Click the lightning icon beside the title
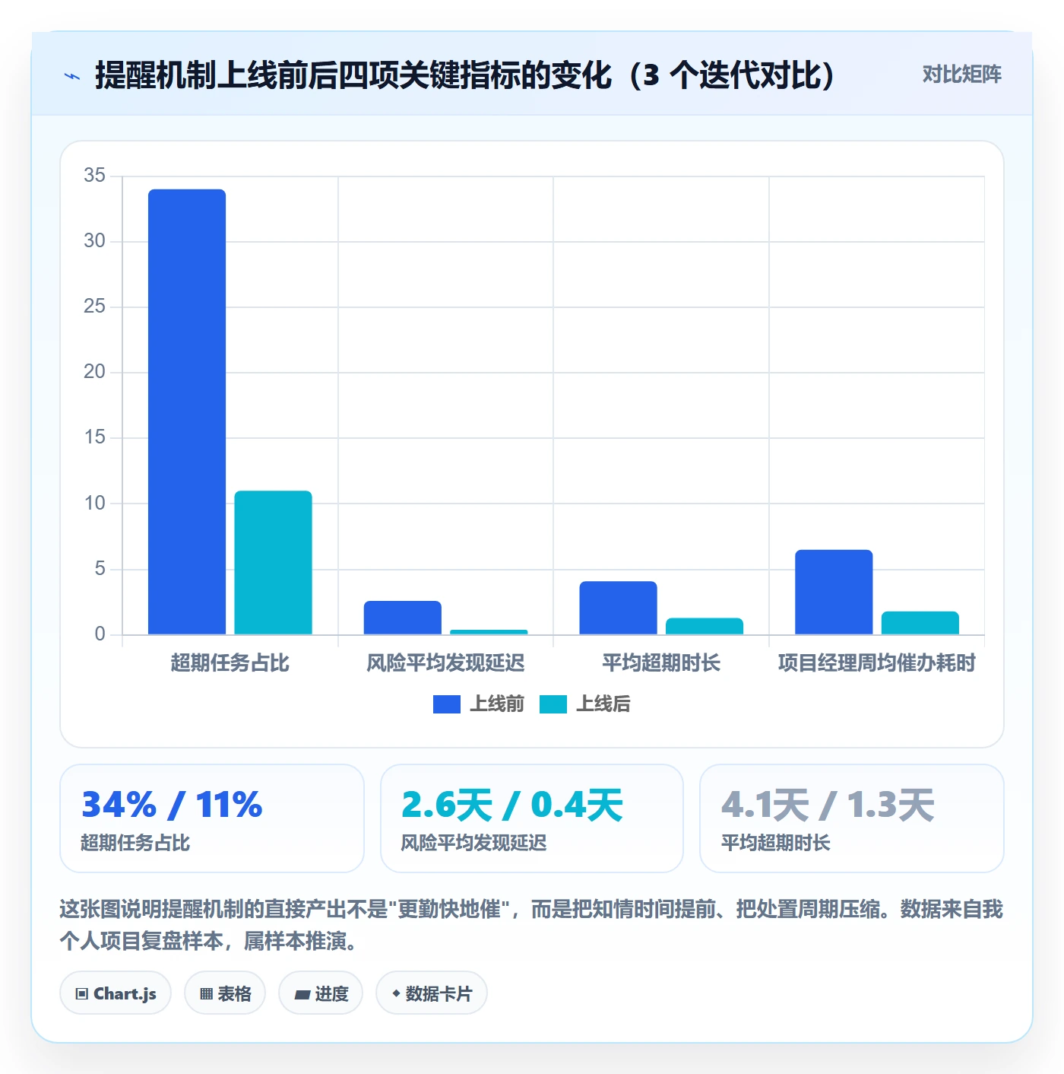This screenshot has height=1074, width=1064. 72,76
